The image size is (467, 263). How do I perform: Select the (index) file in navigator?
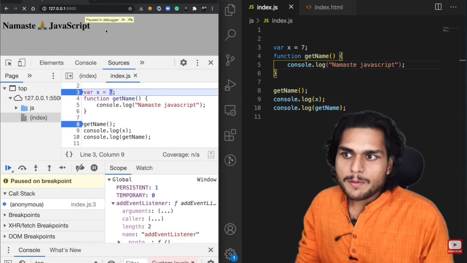(39, 117)
